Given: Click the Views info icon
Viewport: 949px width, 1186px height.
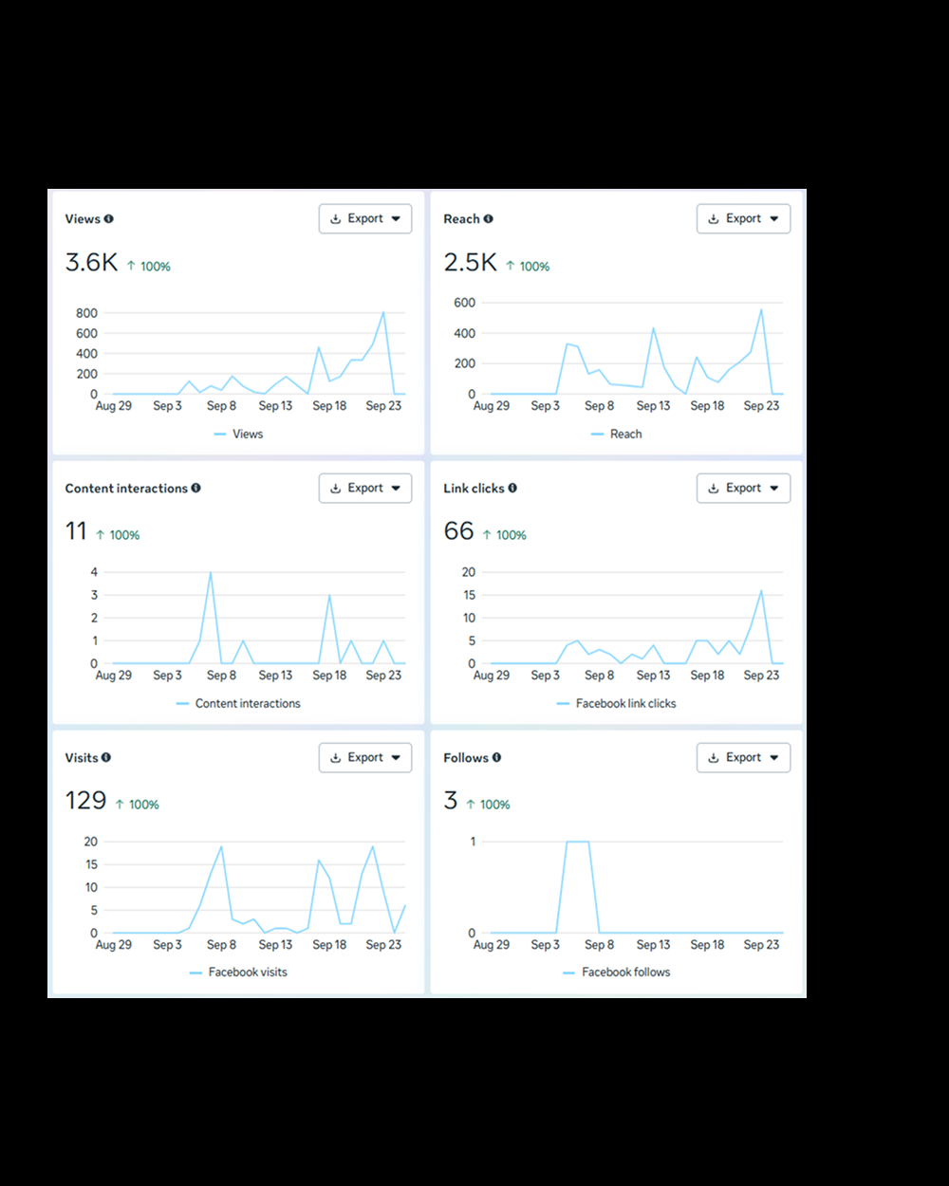Looking at the screenshot, I should (x=108, y=218).
